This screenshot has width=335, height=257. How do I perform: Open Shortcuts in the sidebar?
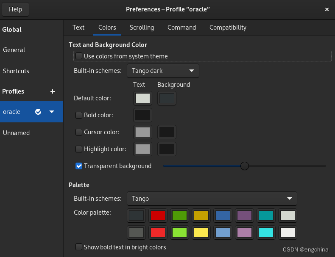coord(16,71)
